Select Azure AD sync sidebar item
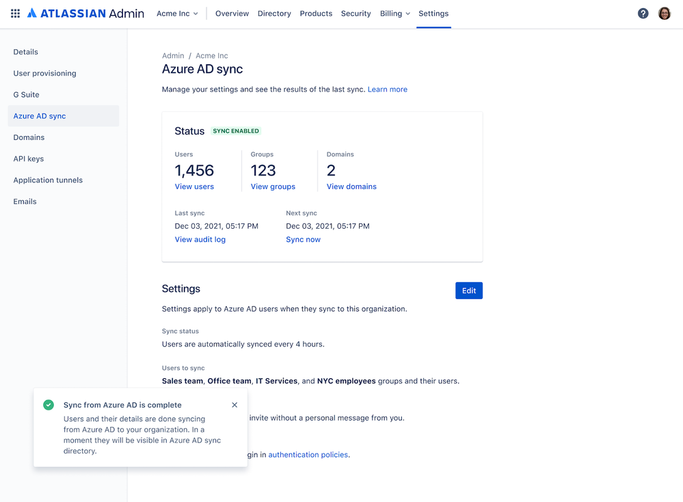Screen dimensions: 683x502 point(64,115)
